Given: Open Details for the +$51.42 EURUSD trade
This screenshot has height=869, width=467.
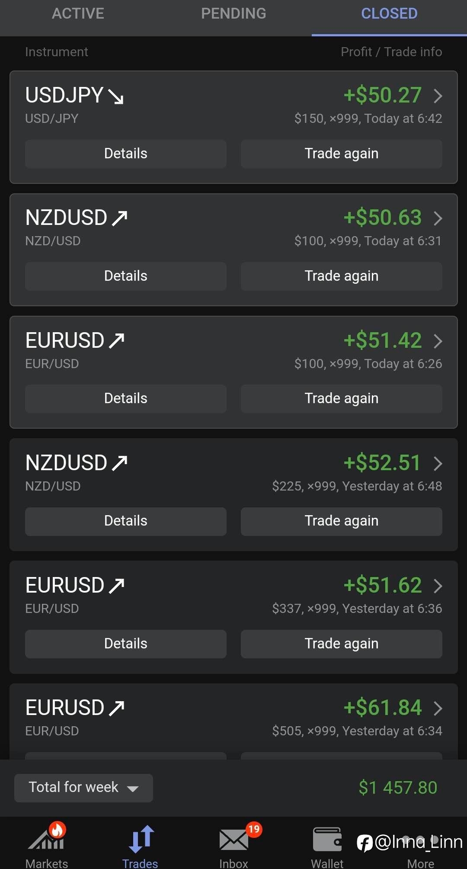Looking at the screenshot, I should tap(125, 398).
